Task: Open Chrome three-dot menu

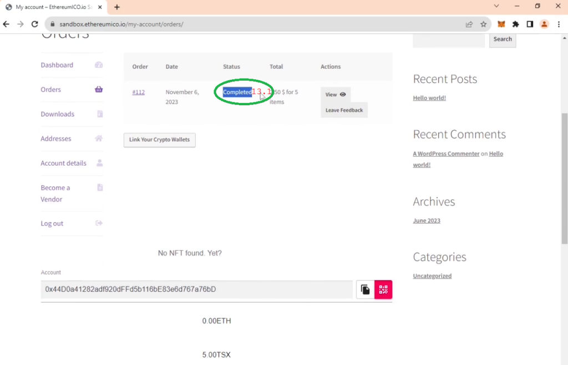Action: (x=559, y=24)
